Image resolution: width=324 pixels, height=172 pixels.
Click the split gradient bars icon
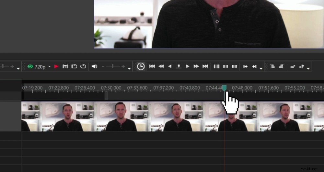coord(216,66)
